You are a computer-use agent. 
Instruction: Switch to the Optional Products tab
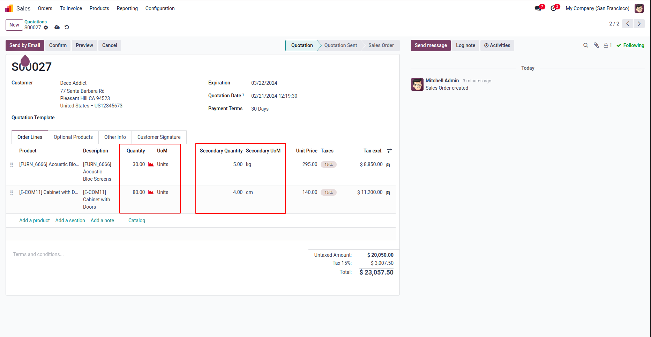[73, 137]
